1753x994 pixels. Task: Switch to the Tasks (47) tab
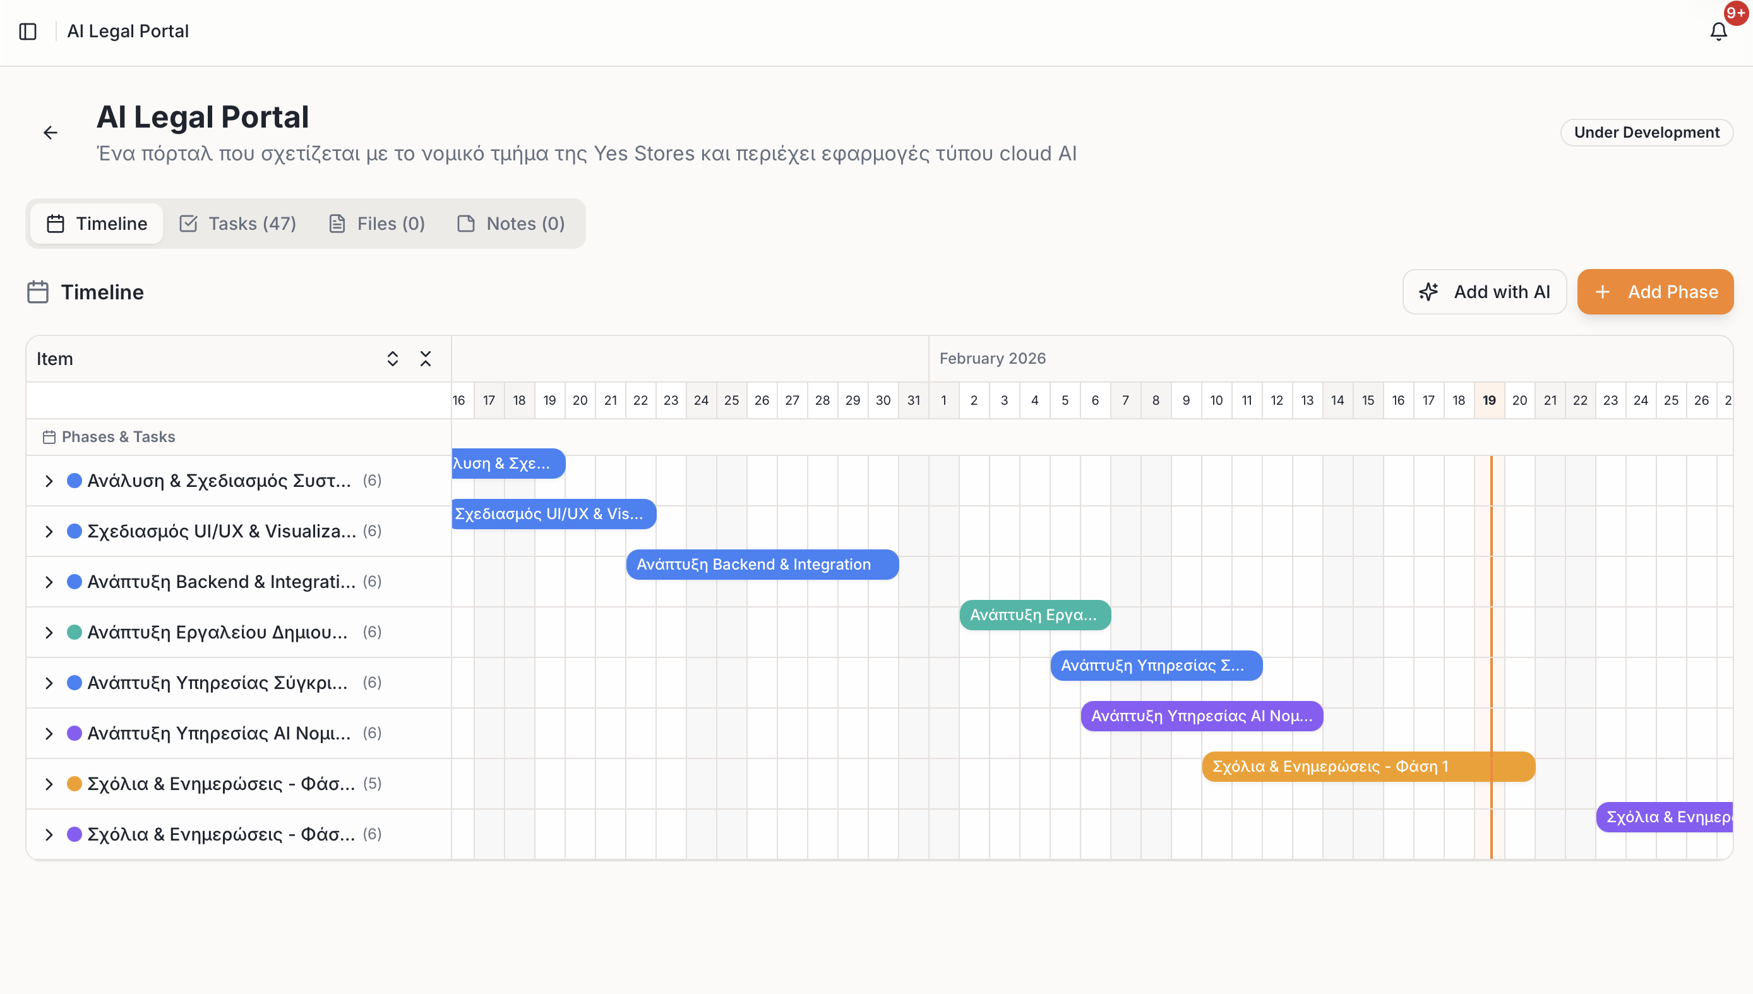(x=237, y=224)
